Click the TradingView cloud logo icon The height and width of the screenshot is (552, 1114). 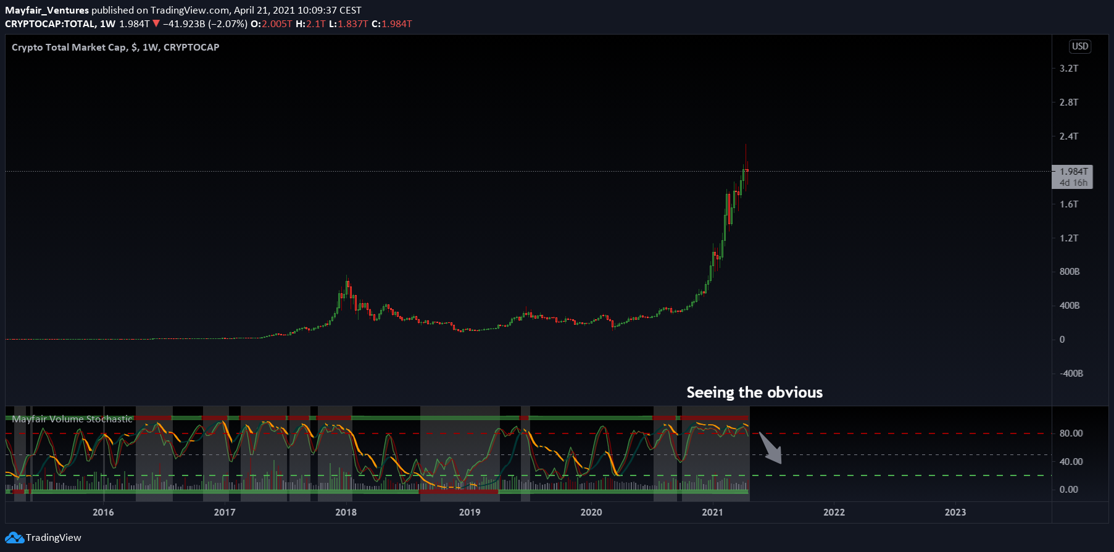pos(14,538)
